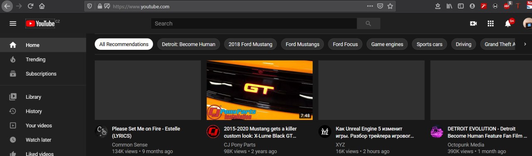This screenshot has height=156, width=532.
Task: Filter by 2018 Ford Mustang chip
Action: [x=251, y=44]
